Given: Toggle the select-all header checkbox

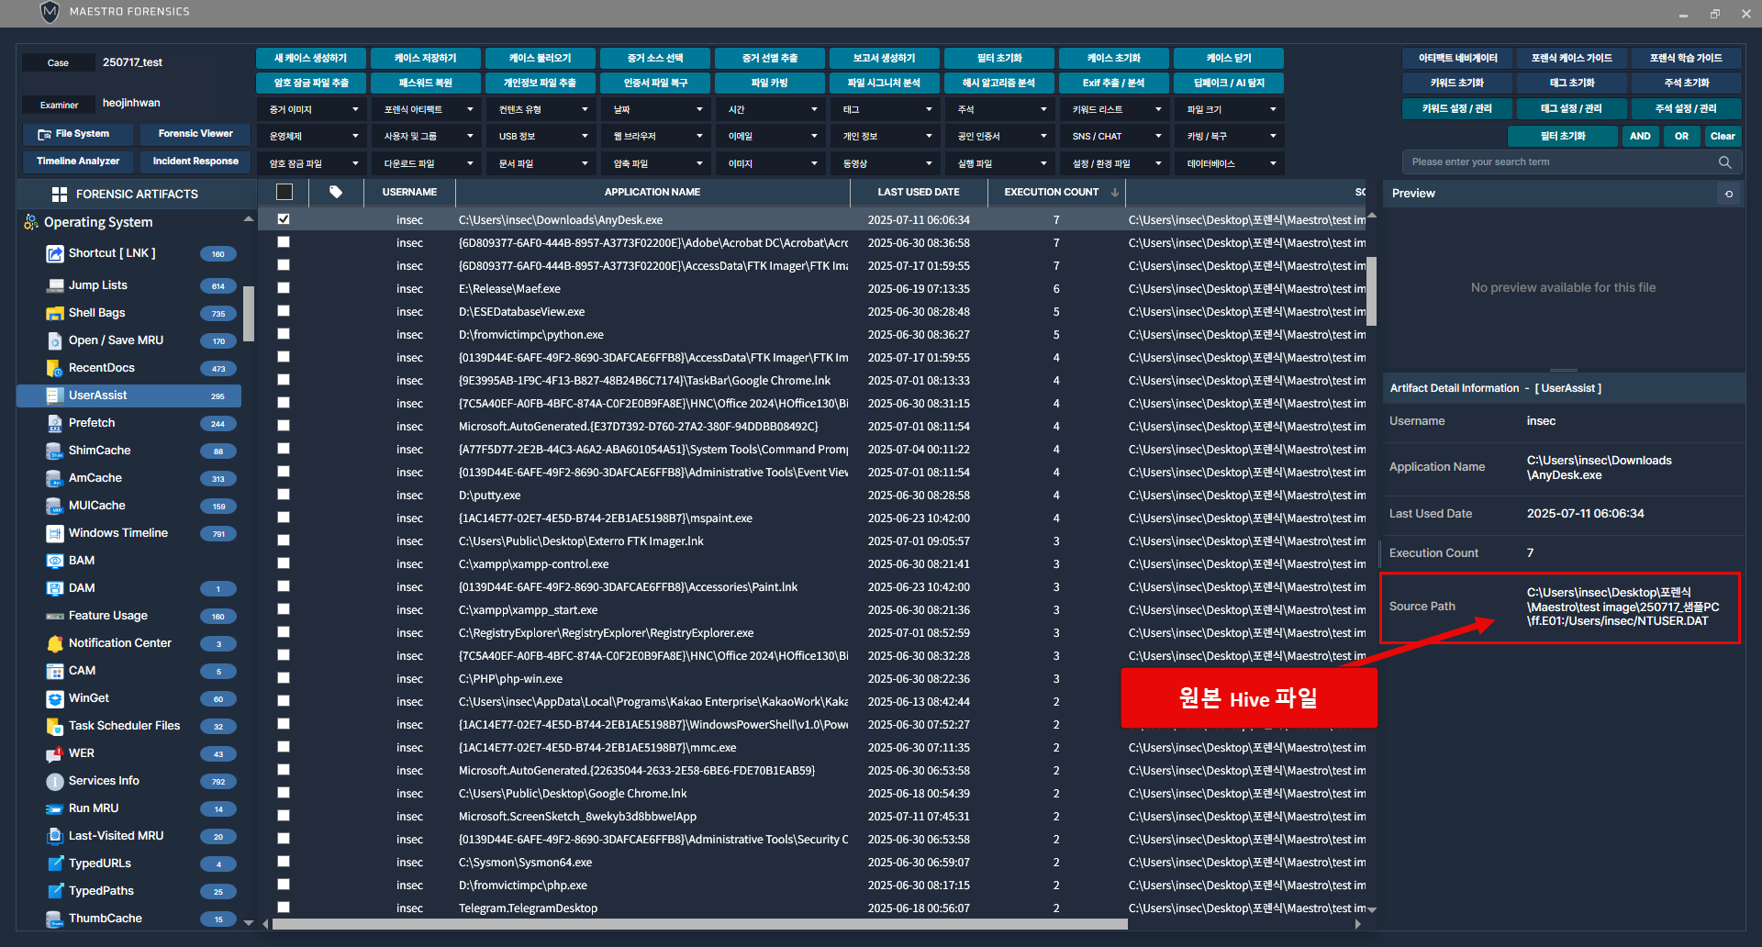Looking at the screenshot, I should coord(284,192).
